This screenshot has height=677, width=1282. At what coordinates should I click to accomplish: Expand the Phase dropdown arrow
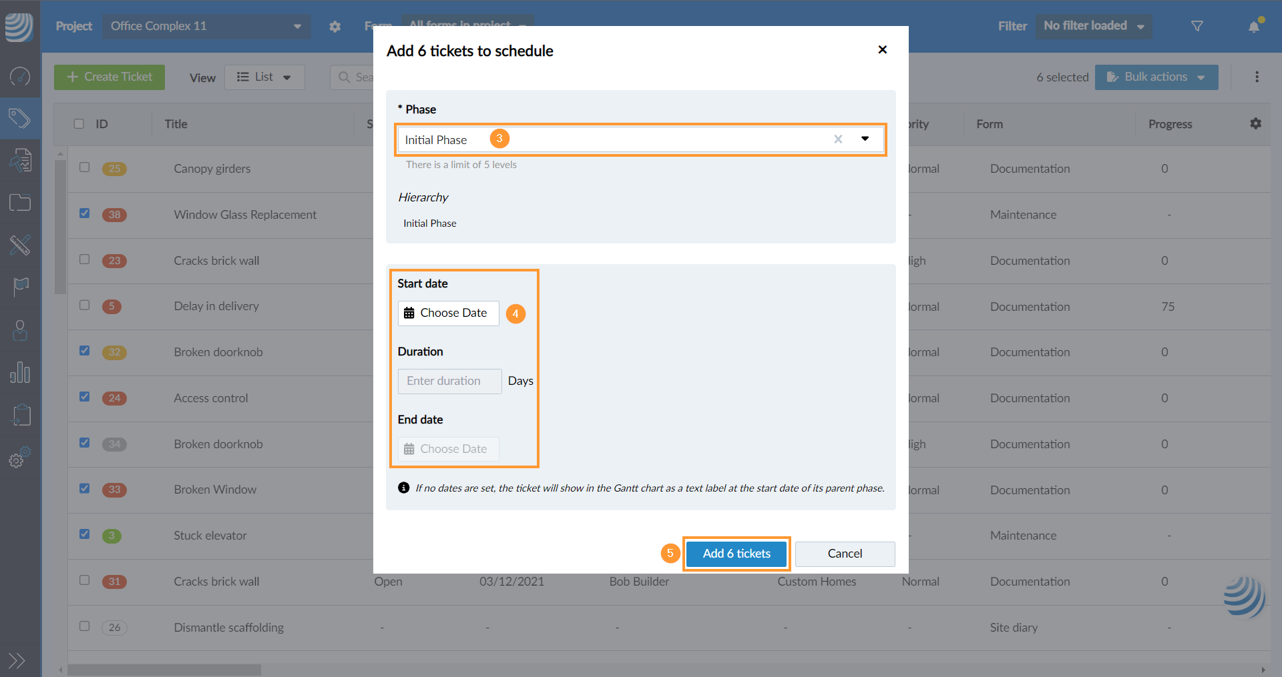pos(865,139)
